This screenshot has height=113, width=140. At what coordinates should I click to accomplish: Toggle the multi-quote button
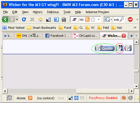click(x=119, y=48)
